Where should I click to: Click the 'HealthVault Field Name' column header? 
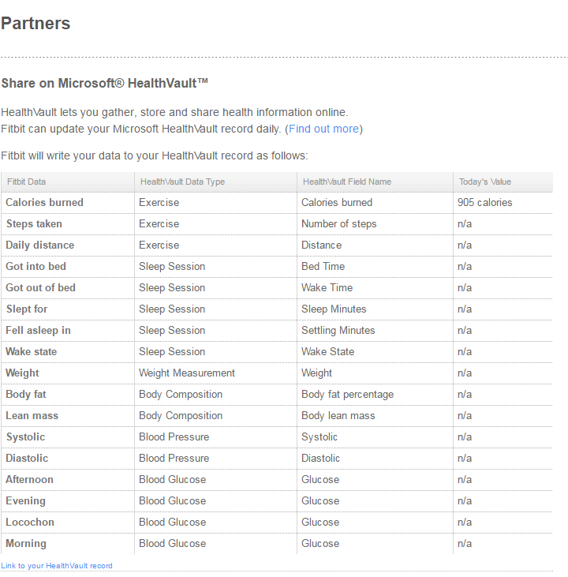pos(346,182)
